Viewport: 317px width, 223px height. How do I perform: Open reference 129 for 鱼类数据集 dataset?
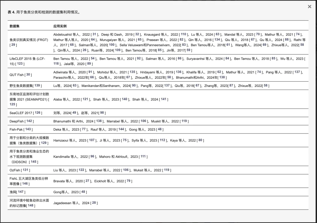[x=44, y=143]
